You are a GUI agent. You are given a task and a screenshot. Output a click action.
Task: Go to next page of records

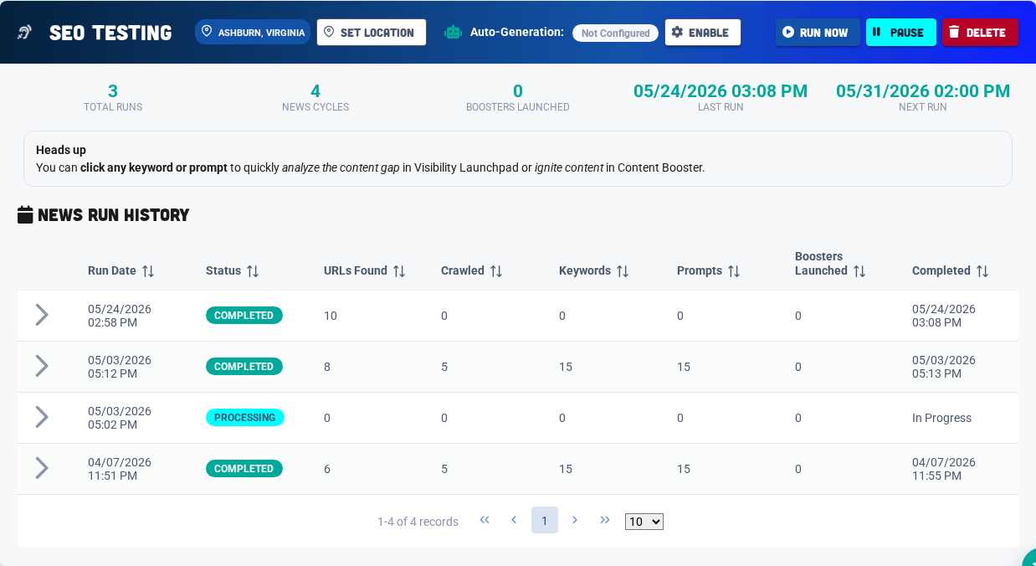[x=575, y=520]
